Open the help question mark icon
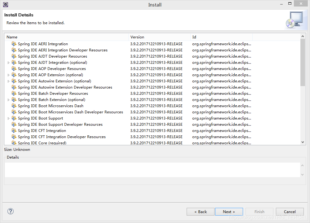This screenshot has height=223, width=310. coord(11,211)
